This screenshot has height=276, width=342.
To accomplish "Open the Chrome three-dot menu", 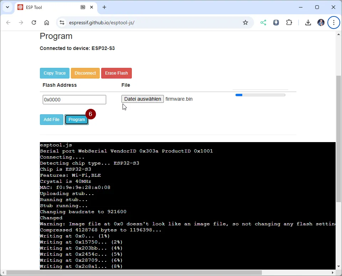I will coord(334,22).
